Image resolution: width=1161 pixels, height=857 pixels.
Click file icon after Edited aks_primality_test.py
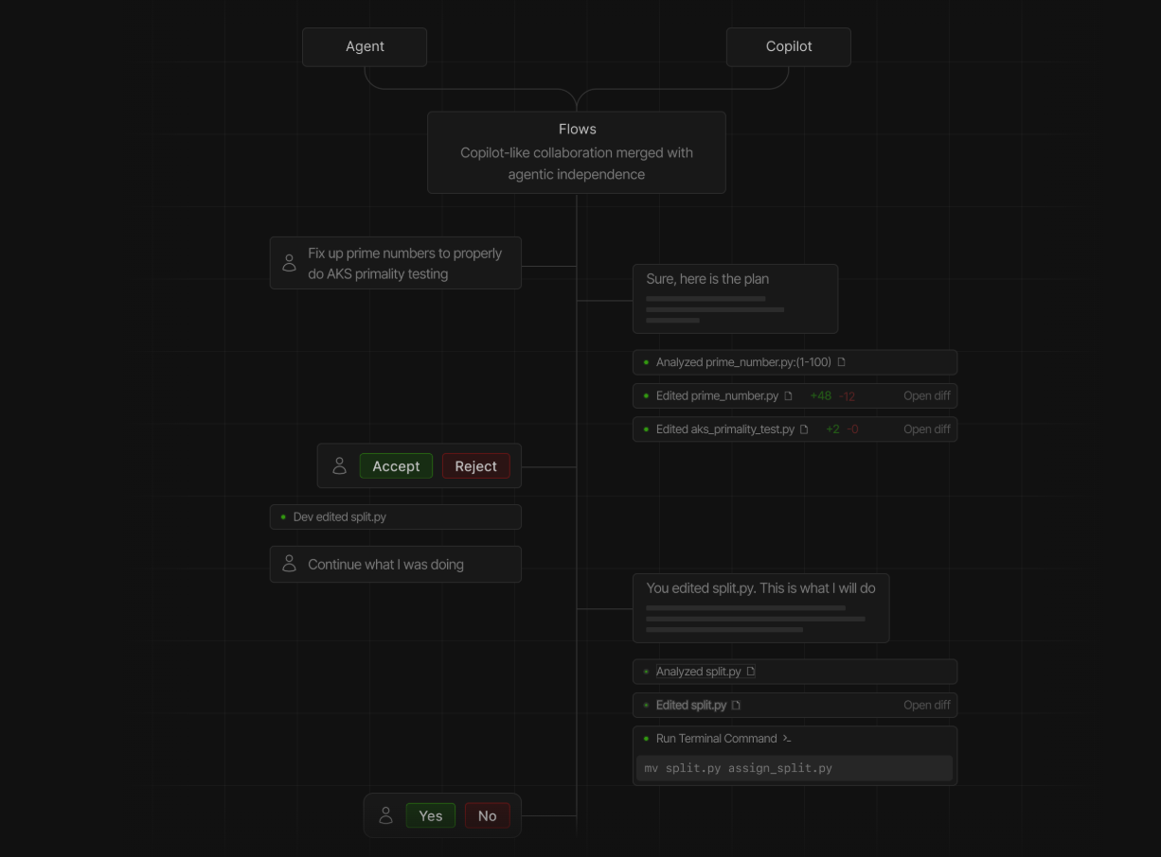804,429
